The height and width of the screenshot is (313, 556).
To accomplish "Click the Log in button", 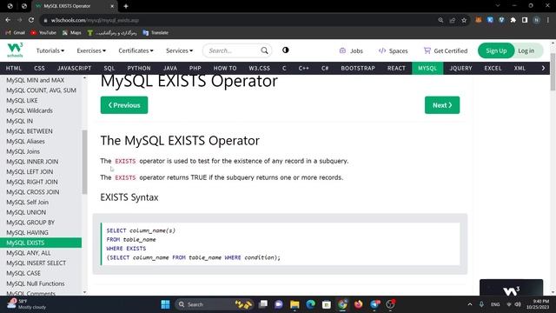I will (526, 50).
